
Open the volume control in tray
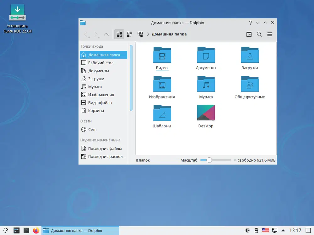(x=247, y=230)
